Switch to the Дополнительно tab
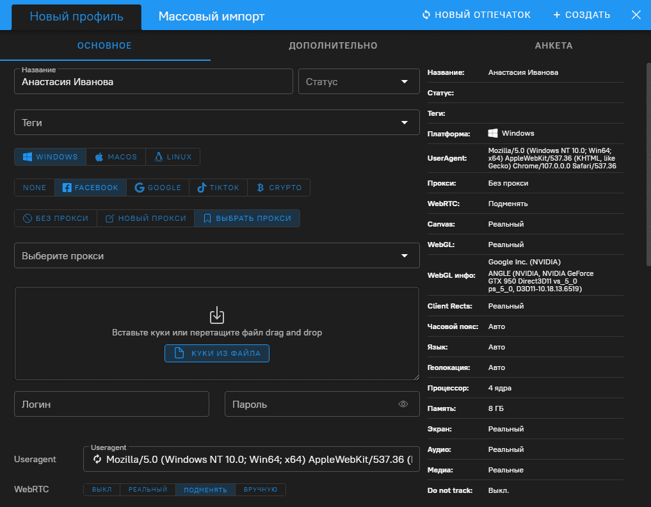Viewport: 651px width, 507px height. (x=333, y=45)
